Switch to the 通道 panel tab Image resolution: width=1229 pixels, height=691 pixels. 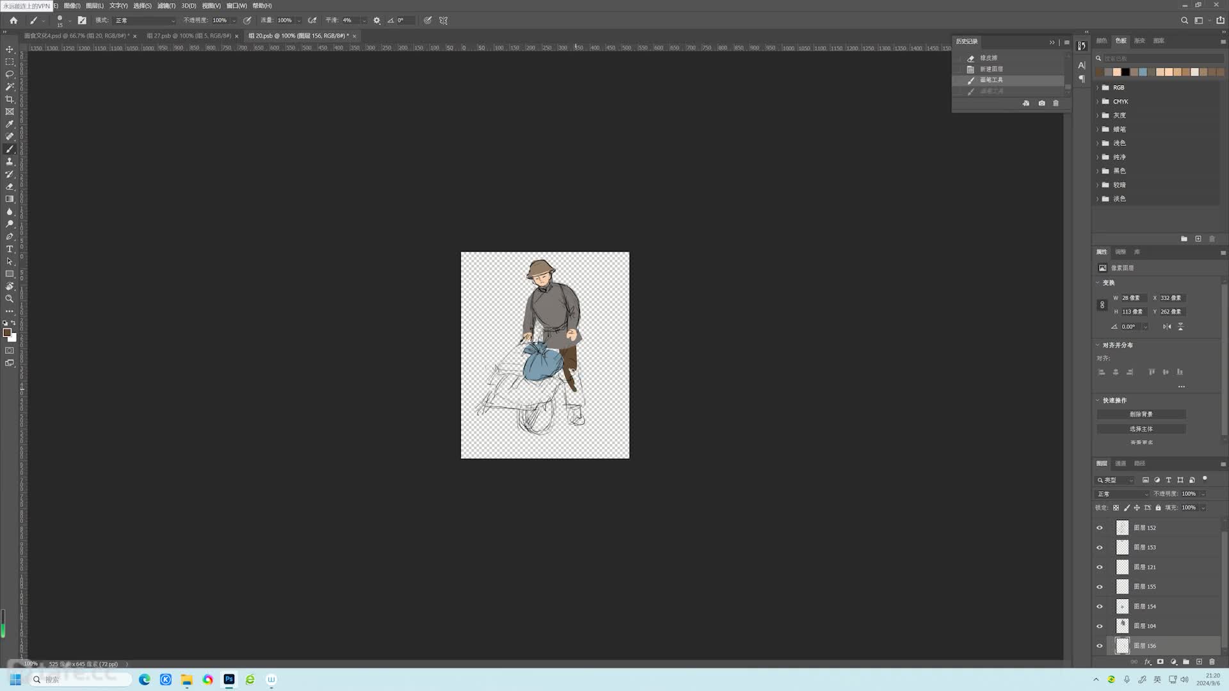(x=1120, y=464)
